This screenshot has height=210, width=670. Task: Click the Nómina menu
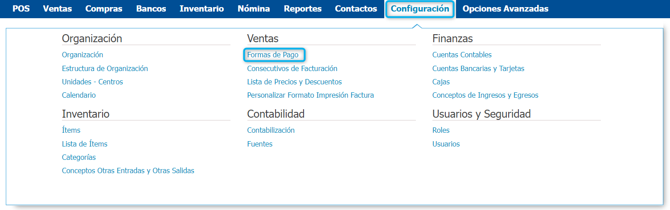click(x=254, y=8)
